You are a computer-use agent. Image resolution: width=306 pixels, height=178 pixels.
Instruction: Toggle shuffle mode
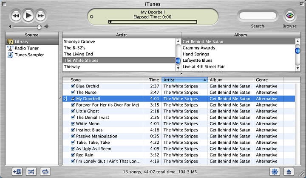click(x=31, y=172)
